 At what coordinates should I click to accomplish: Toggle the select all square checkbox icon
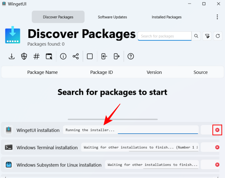[90, 56]
